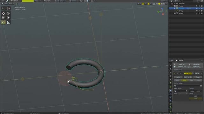The image size is (204, 114).
Task: Toggle viewport overlays
Action: 149,4
